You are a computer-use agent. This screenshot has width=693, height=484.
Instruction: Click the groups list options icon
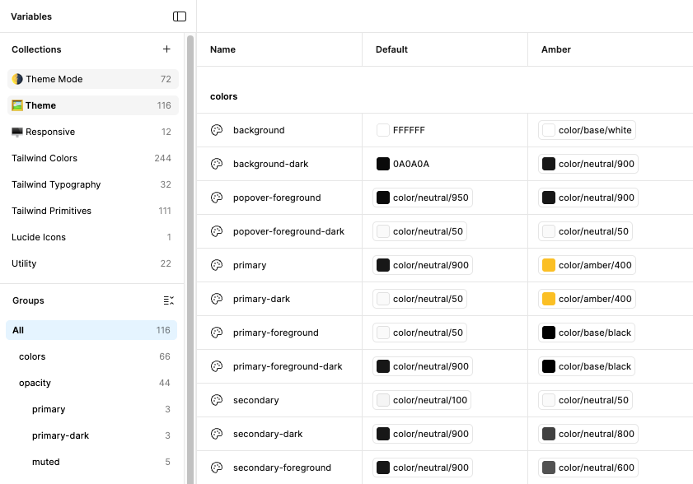(168, 300)
